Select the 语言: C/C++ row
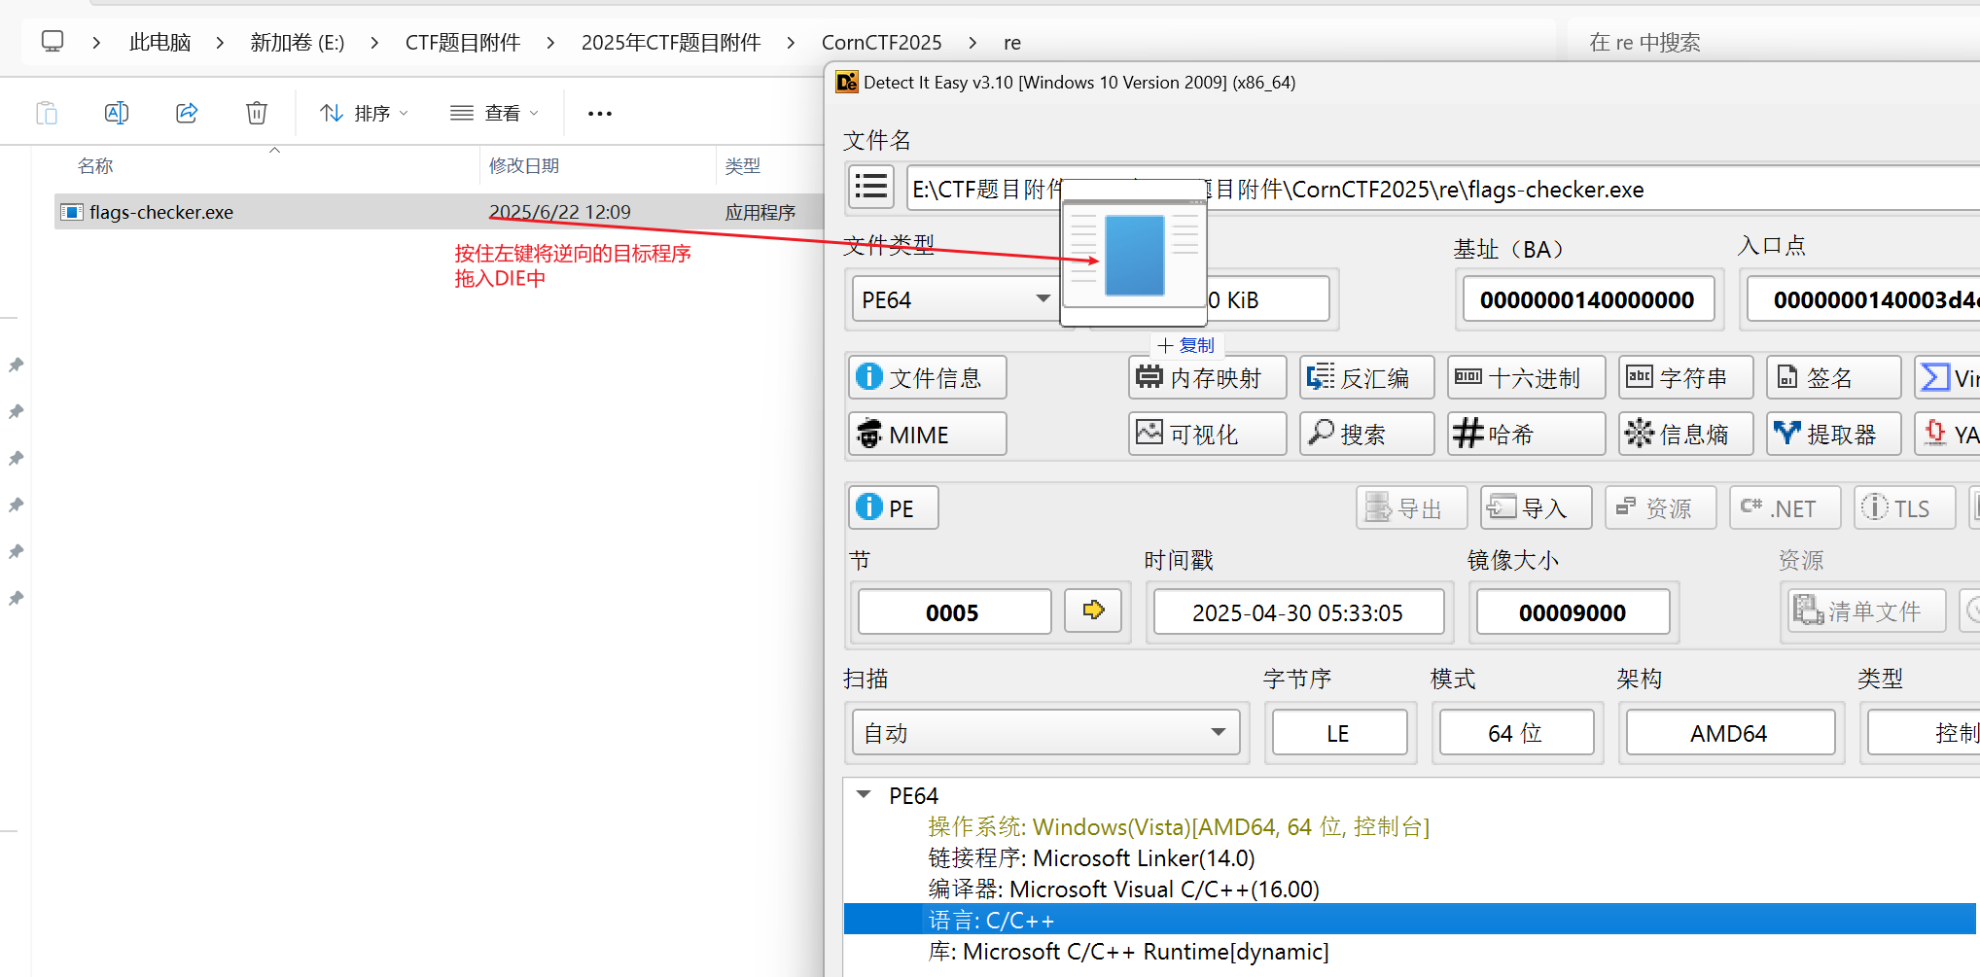 click(x=1409, y=920)
